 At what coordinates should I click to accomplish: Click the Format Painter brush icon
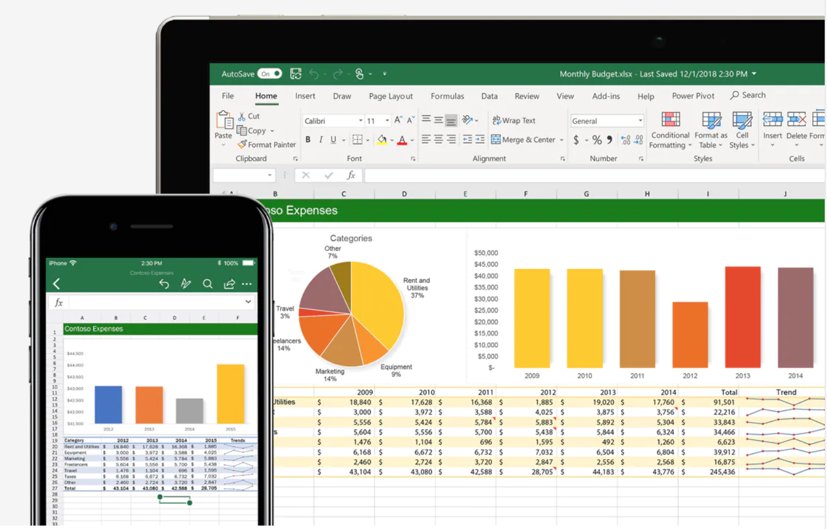pos(243,144)
